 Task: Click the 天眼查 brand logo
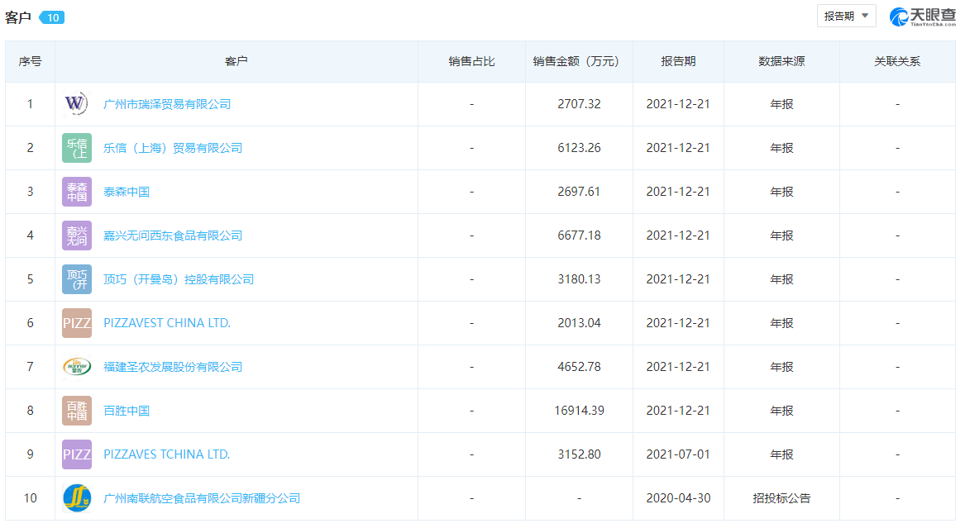tap(923, 16)
